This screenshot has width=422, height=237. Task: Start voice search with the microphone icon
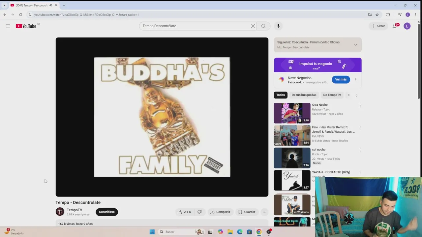pos(278,26)
